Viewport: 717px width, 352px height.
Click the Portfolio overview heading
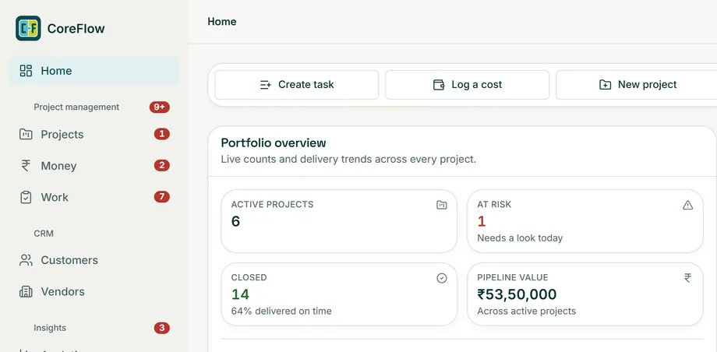(x=274, y=143)
